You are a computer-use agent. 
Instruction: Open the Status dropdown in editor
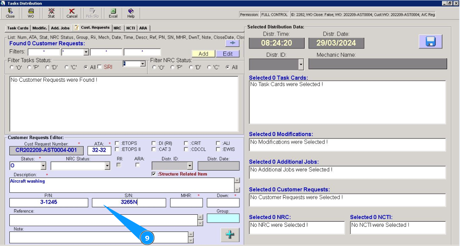pyautogui.click(x=43, y=166)
